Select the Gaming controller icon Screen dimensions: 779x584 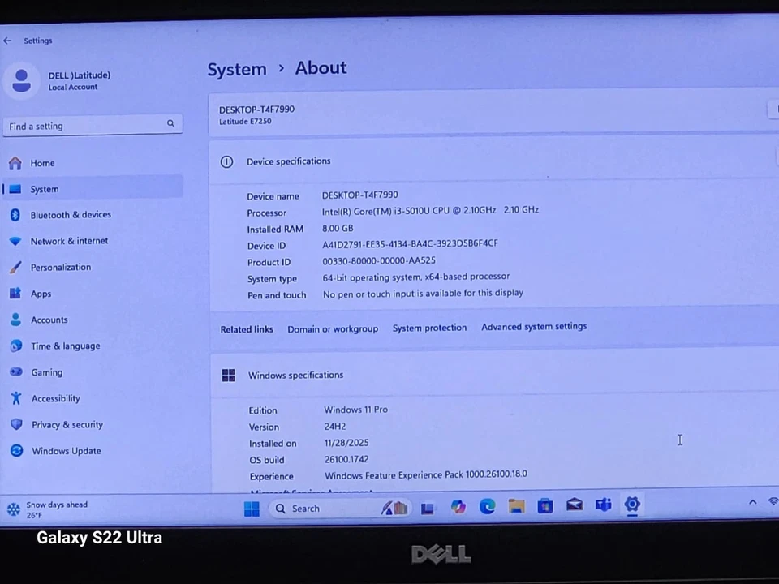click(15, 372)
